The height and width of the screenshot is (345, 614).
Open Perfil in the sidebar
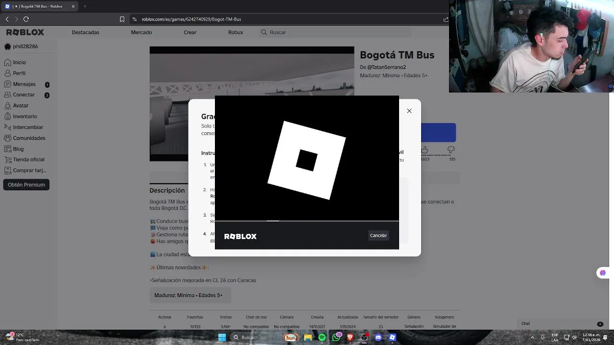[x=19, y=73]
